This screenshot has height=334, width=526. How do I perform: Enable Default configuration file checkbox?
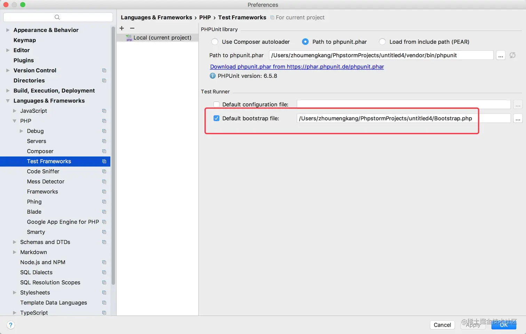click(x=216, y=104)
